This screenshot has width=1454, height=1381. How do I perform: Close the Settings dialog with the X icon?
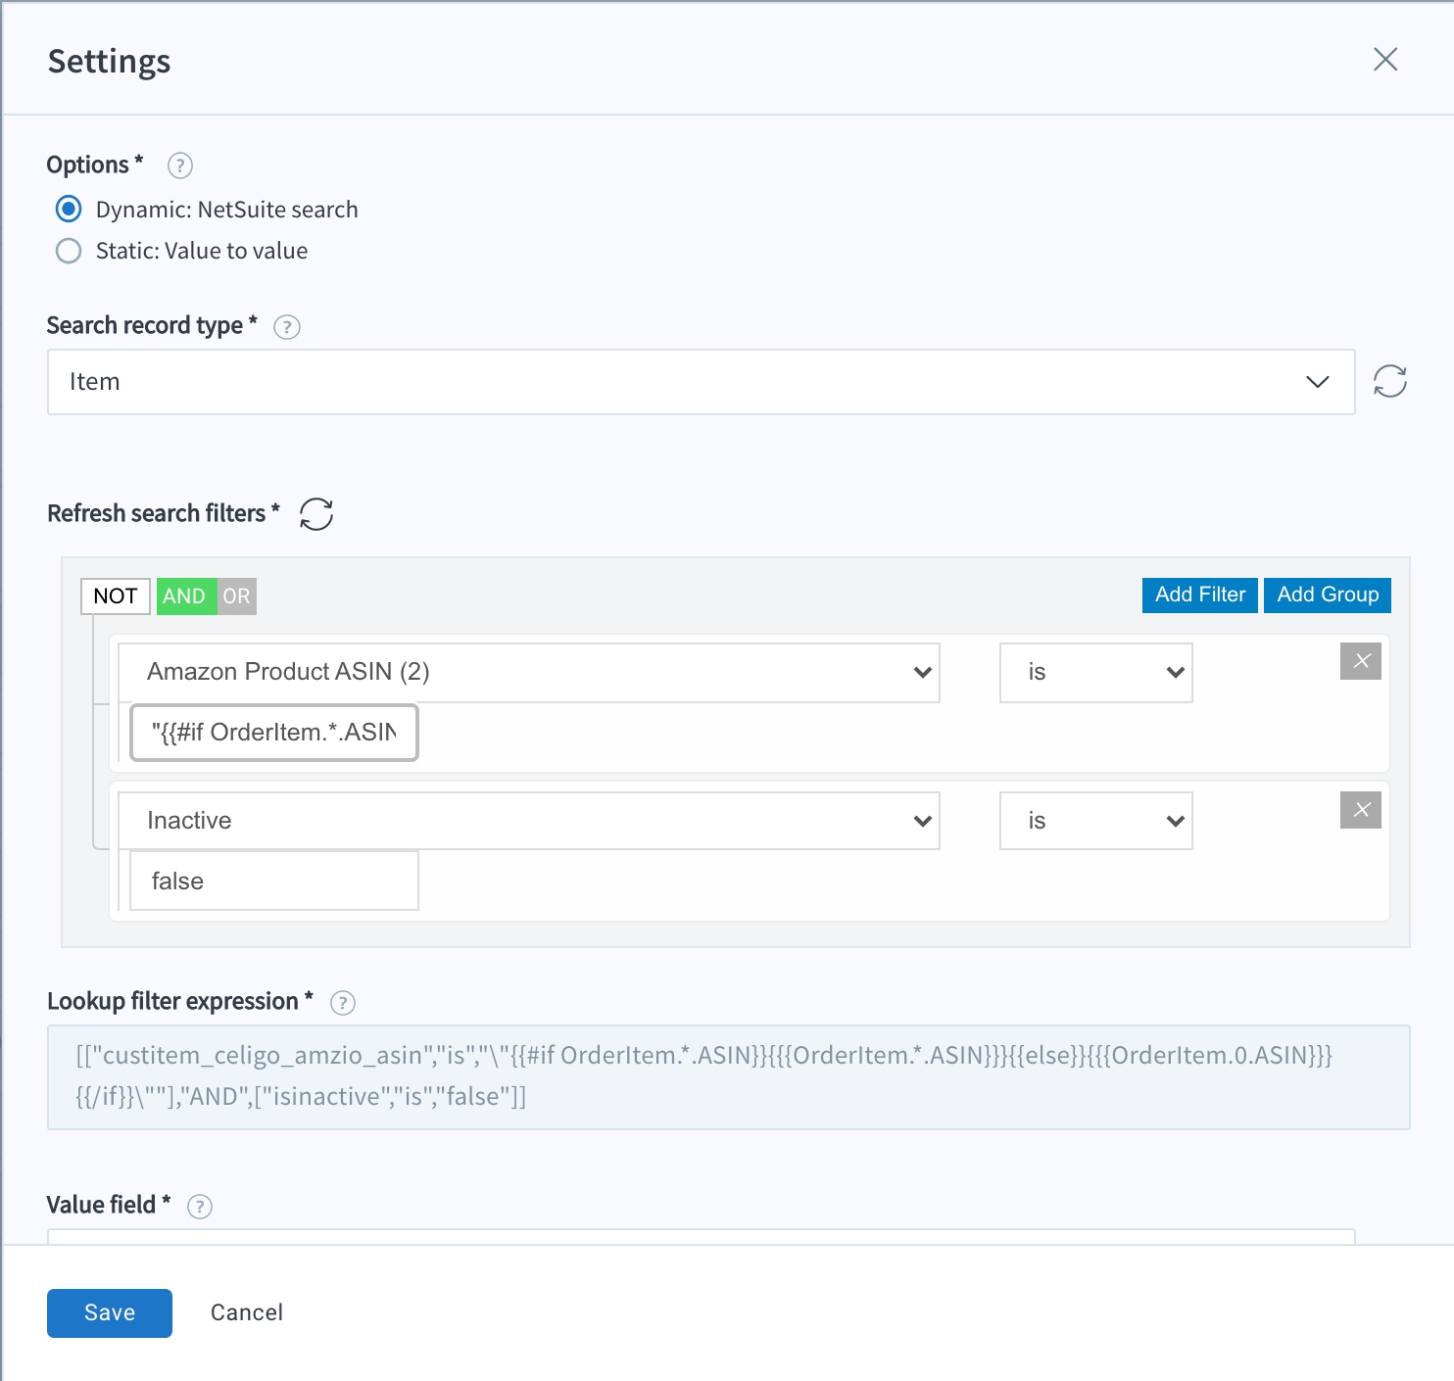1384,60
